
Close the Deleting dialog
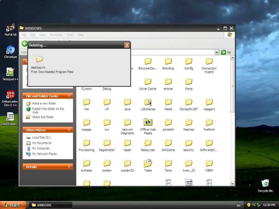click(x=127, y=45)
